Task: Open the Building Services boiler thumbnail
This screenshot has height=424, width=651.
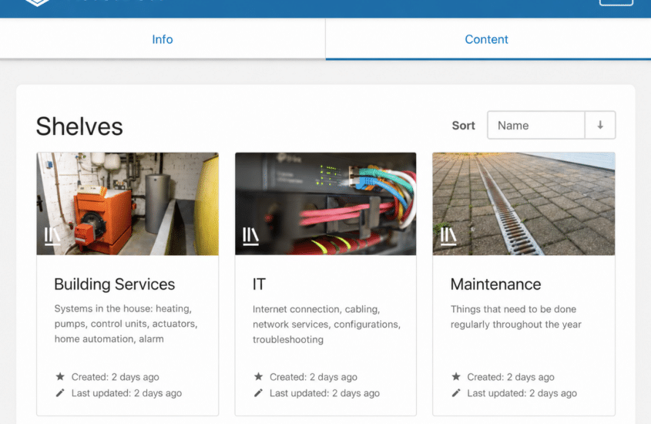Action: (x=127, y=204)
